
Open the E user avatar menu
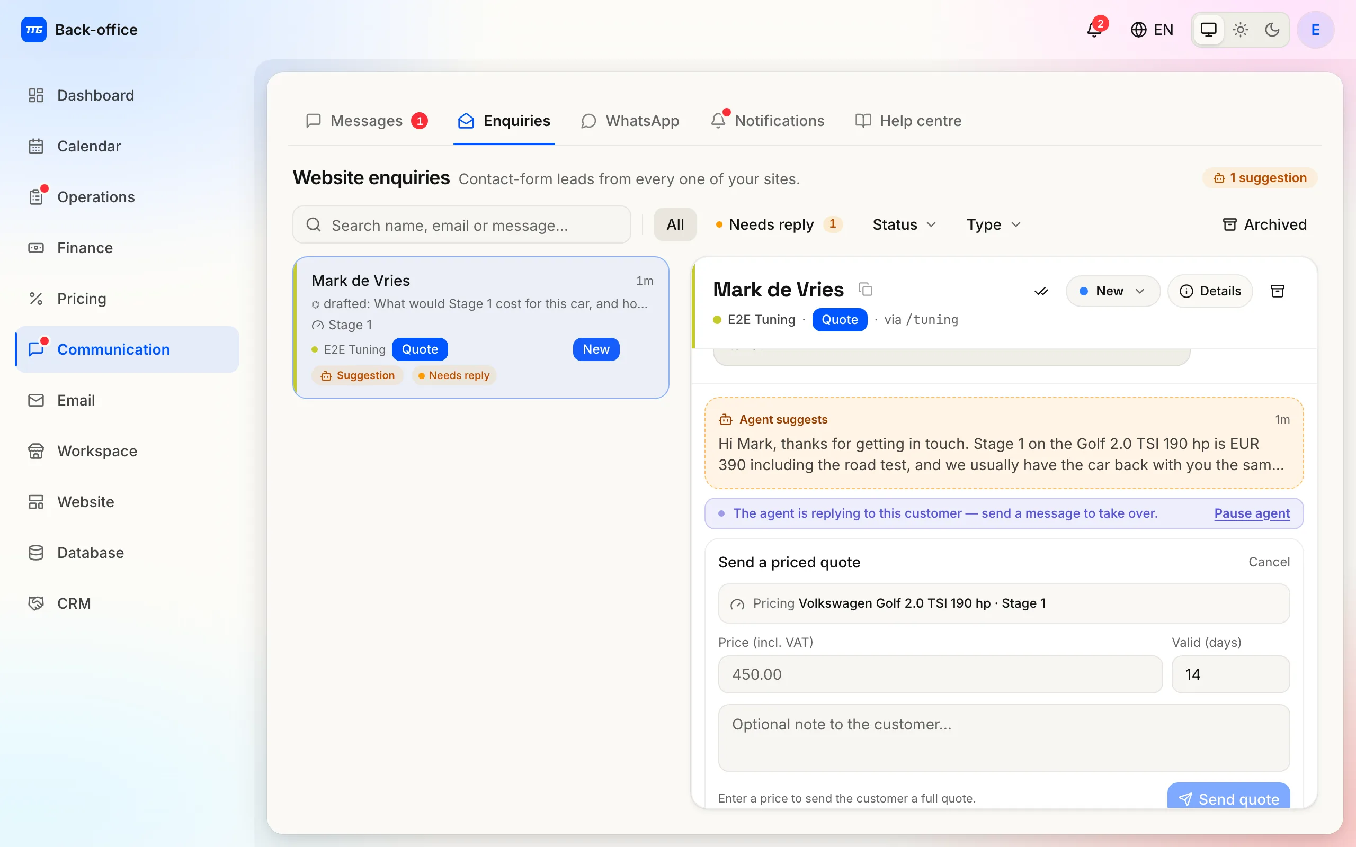[1315, 30]
